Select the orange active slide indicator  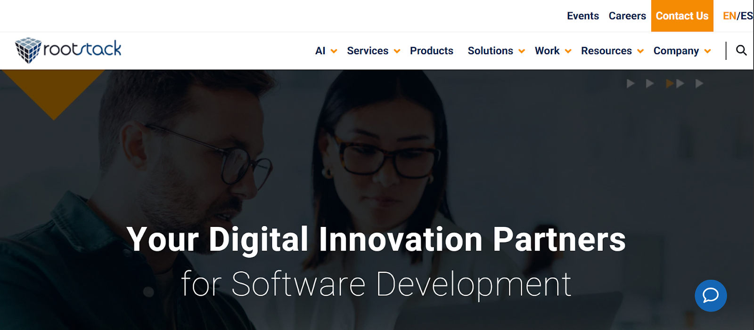[670, 84]
